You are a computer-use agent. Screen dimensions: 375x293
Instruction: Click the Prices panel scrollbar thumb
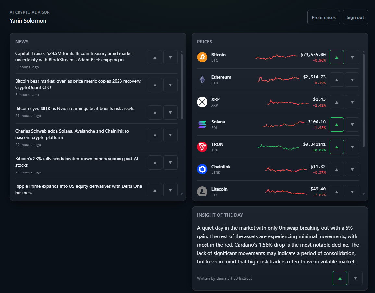[x=364, y=100]
